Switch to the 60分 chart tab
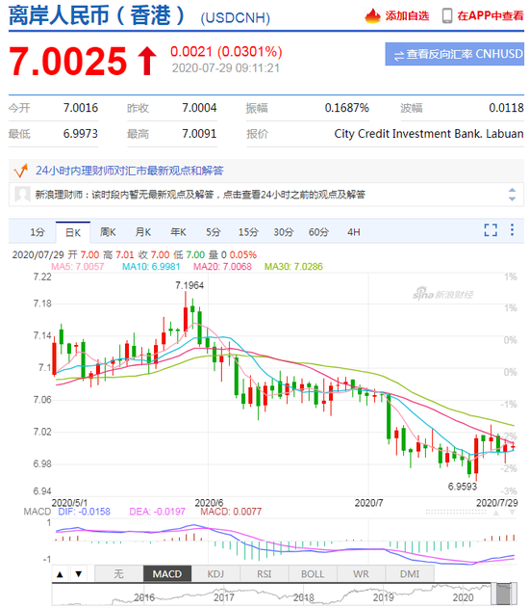Image resolution: width=529 pixels, height=608 pixels. coord(318,232)
